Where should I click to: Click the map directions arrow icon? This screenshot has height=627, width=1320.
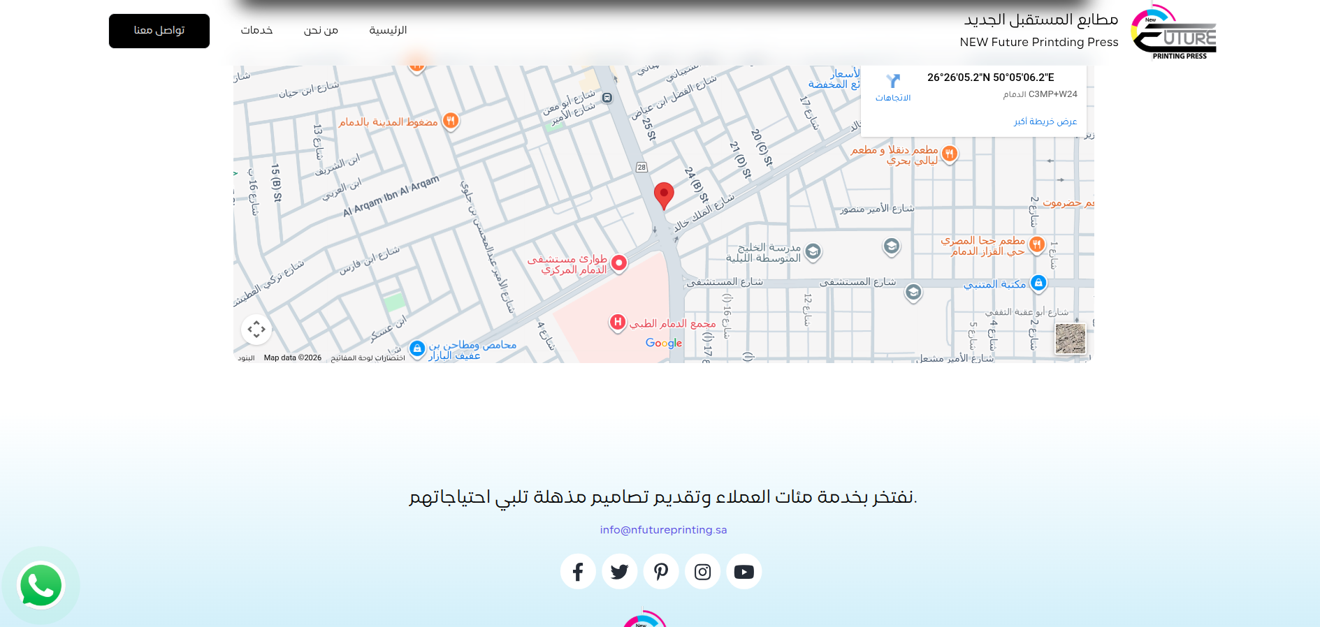[893, 81]
